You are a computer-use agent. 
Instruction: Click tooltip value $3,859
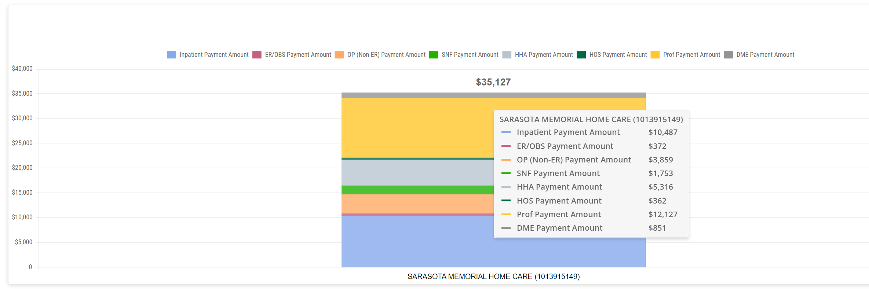pyautogui.click(x=661, y=160)
